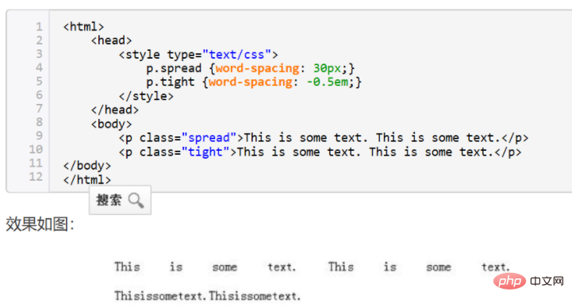
Task: Click the 搜索 search button
Action: [120, 200]
